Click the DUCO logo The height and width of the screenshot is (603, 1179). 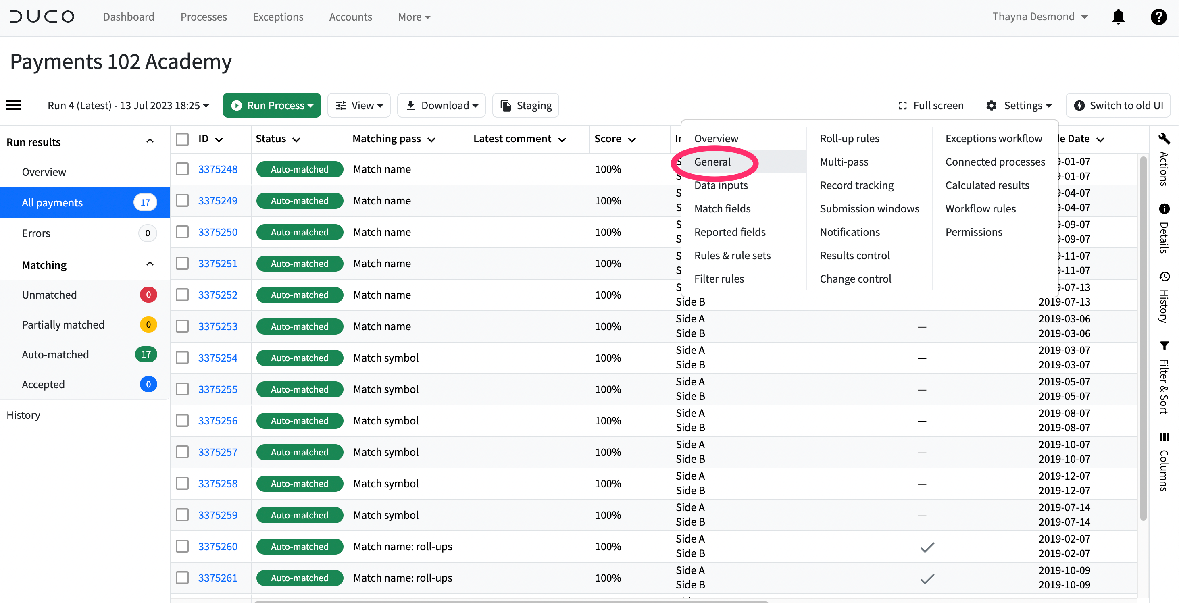pyautogui.click(x=42, y=17)
